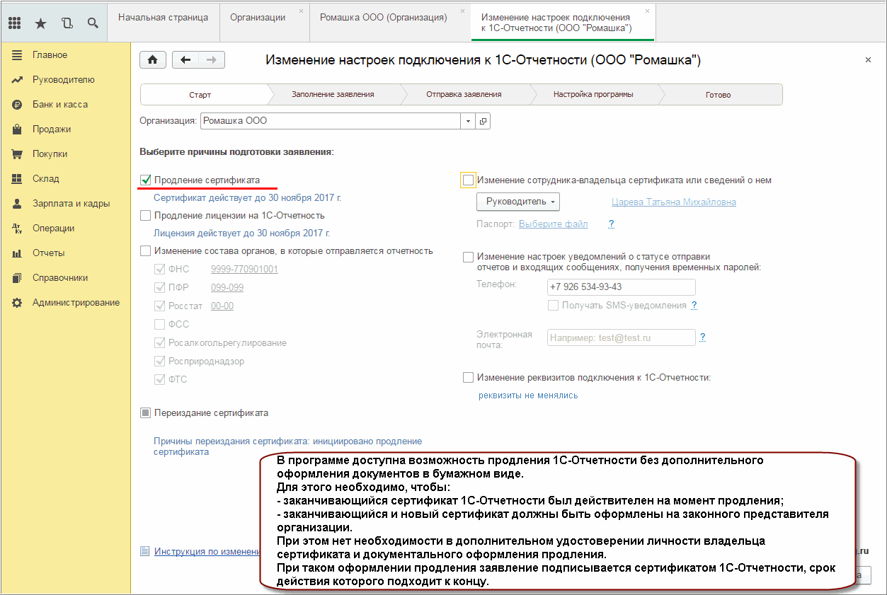
Task: Open organization card icon next to Ромашка ООО
Action: [x=483, y=121]
